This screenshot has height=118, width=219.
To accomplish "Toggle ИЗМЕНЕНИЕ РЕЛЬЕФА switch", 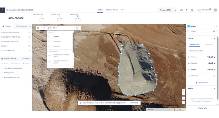I will [x=29, y=32].
